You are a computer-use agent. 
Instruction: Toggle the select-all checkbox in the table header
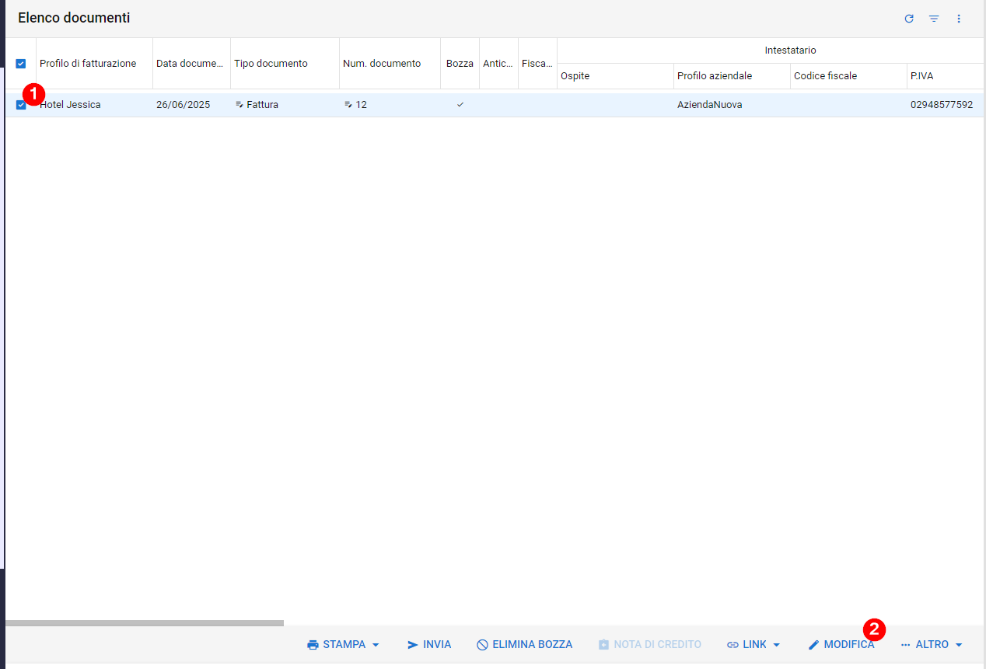coord(21,64)
